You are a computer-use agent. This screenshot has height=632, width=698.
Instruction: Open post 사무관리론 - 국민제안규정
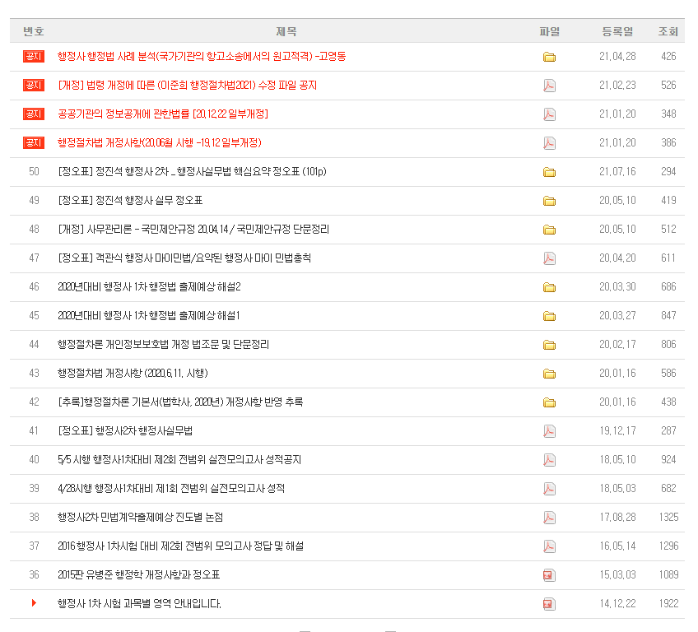pos(193,230)
